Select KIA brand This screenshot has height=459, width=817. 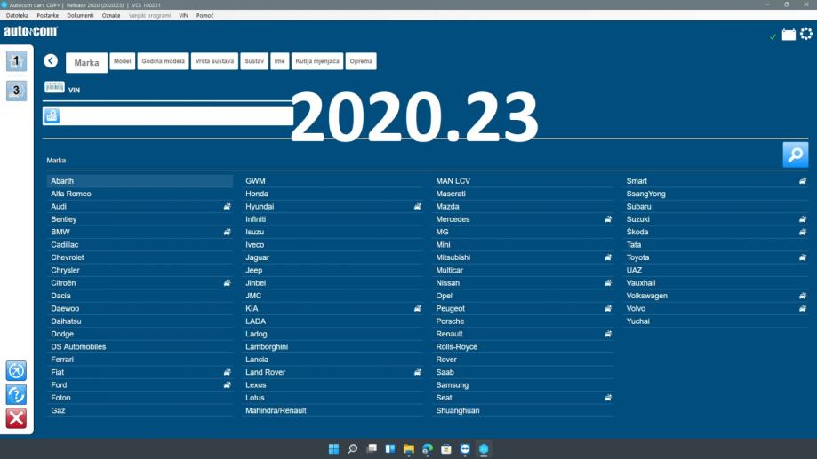332,309
